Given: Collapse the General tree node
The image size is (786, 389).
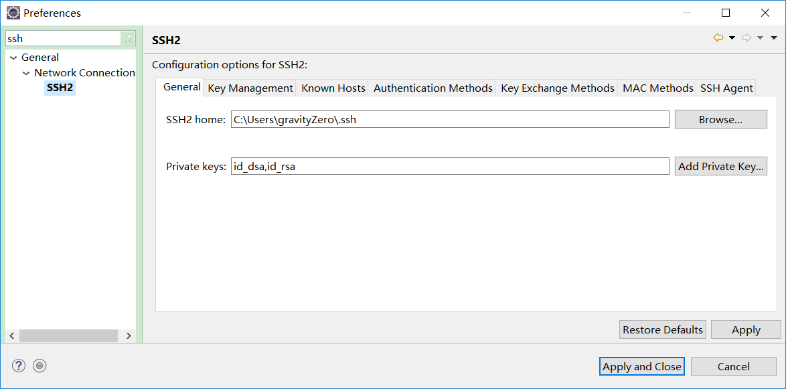Looking at the screenshot, I should (13, 58).
